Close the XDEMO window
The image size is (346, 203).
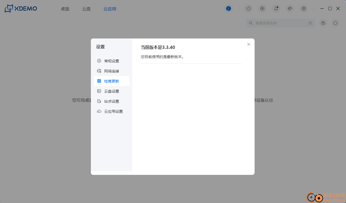click(x=338, y=8)
